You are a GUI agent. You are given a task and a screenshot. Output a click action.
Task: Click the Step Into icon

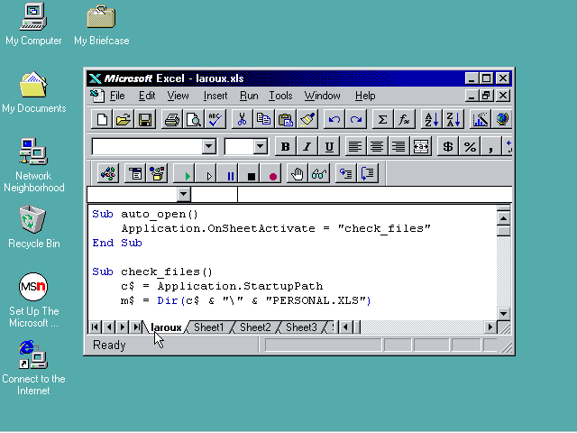click(346, 173)
